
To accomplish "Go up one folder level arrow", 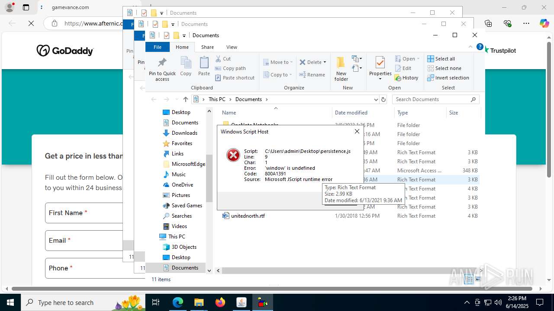I will tap(186, 99).
